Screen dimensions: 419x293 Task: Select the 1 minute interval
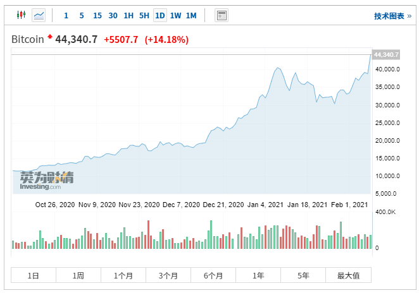[x=66, y=15]
